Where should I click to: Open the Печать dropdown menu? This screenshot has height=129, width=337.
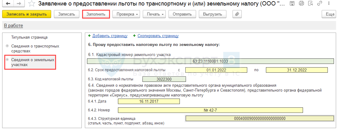pyautogui.click(x=155, y=14)
